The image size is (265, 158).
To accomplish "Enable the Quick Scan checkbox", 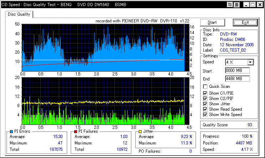I will (205, 87).
